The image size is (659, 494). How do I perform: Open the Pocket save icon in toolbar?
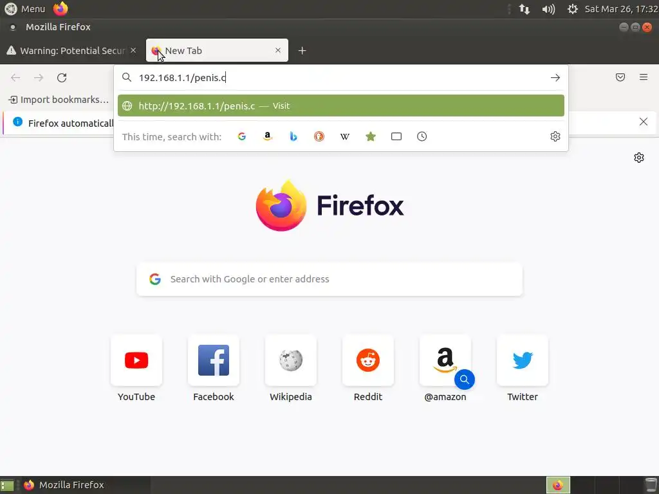[x=620, y=77]
